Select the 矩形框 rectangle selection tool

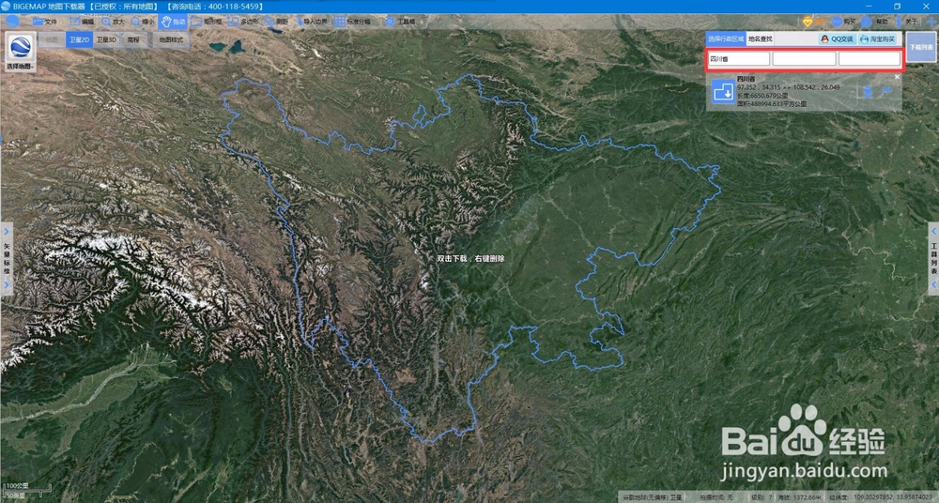click(207, 22)
